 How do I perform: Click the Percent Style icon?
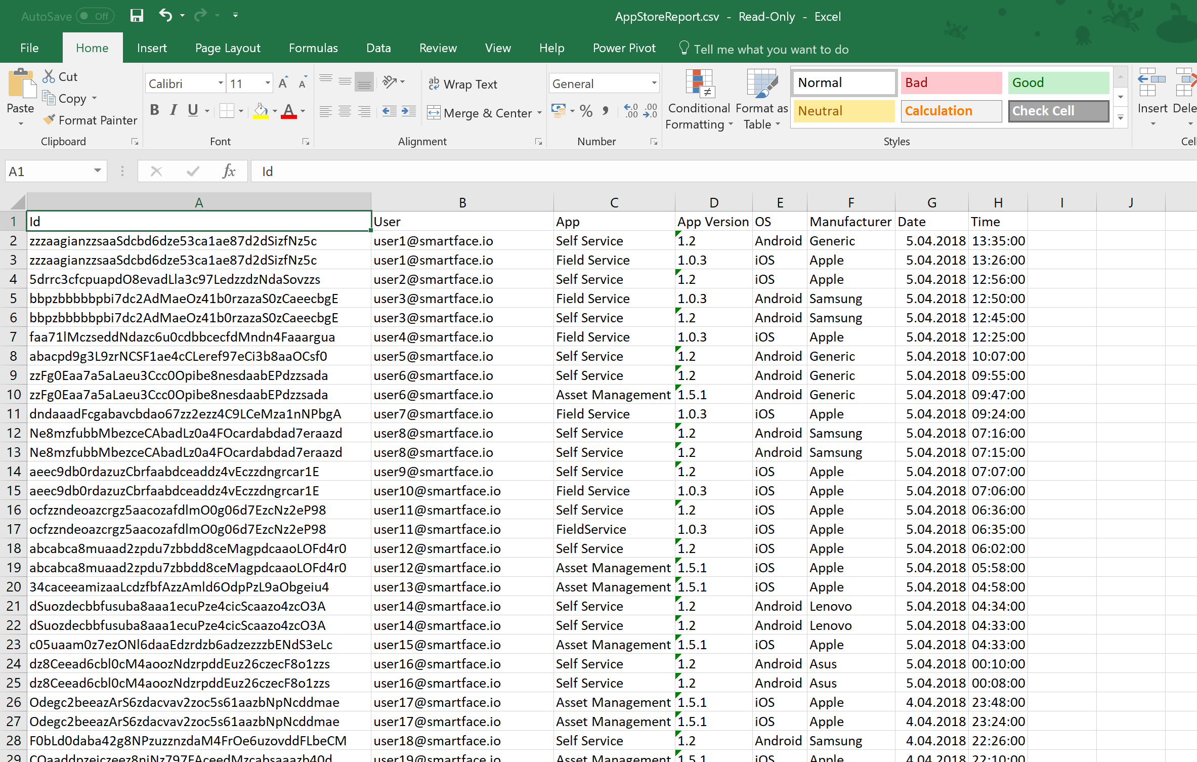pyautogui.click(x=586, y=111)
